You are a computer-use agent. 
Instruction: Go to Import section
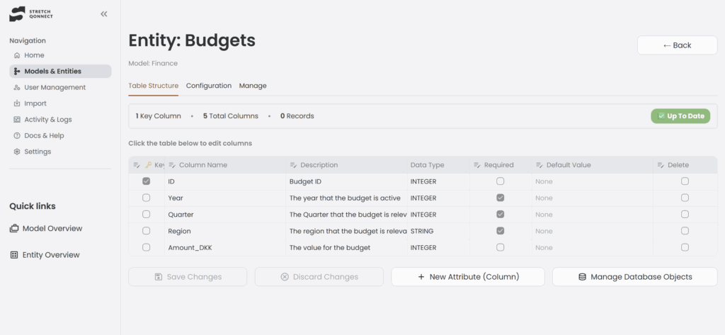tap(35, 103)
